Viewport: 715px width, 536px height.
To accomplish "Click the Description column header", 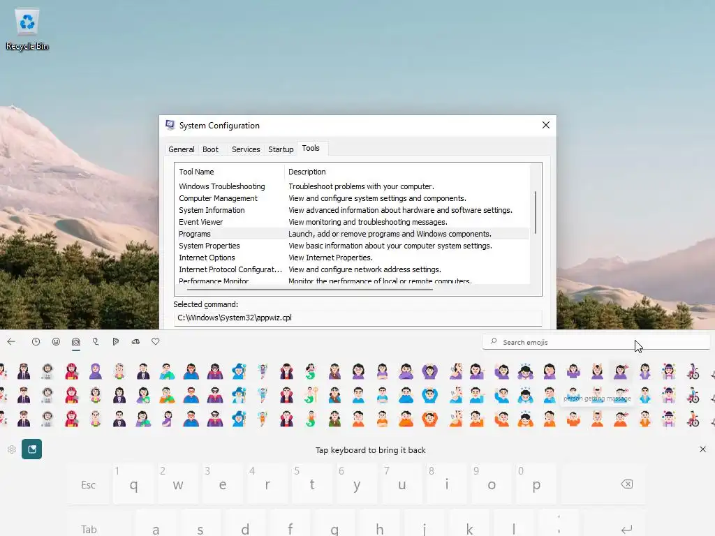I will [x=407, y=172].
